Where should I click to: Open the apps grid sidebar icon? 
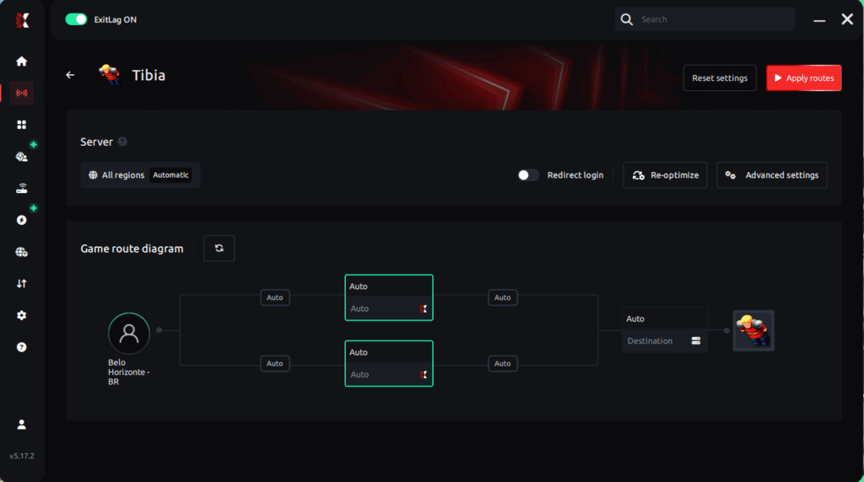point(21,125)
